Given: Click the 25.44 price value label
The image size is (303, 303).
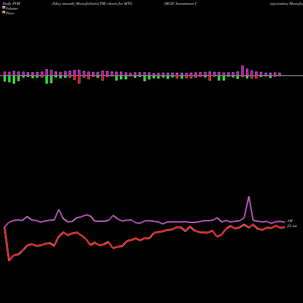Looking at the screenshot, I should tap(291, 226).
